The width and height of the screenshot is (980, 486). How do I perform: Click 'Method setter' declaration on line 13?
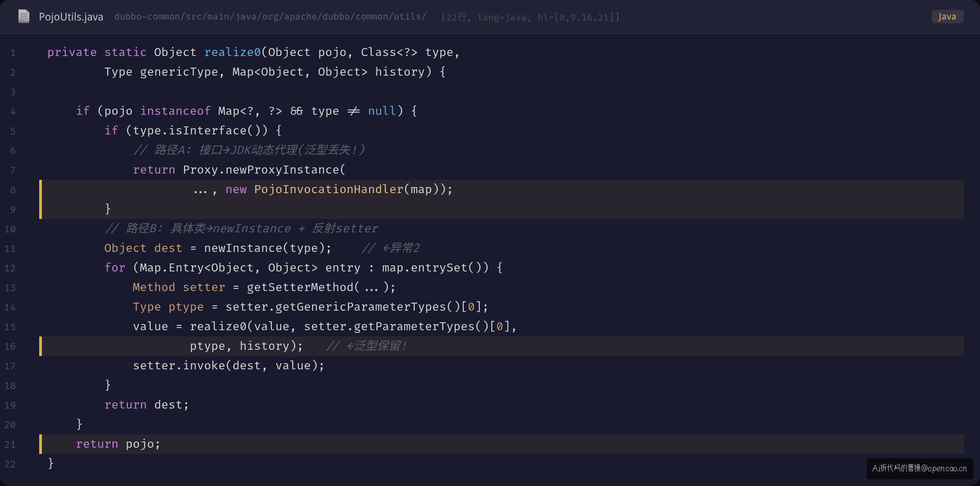[x=179, y=287]
